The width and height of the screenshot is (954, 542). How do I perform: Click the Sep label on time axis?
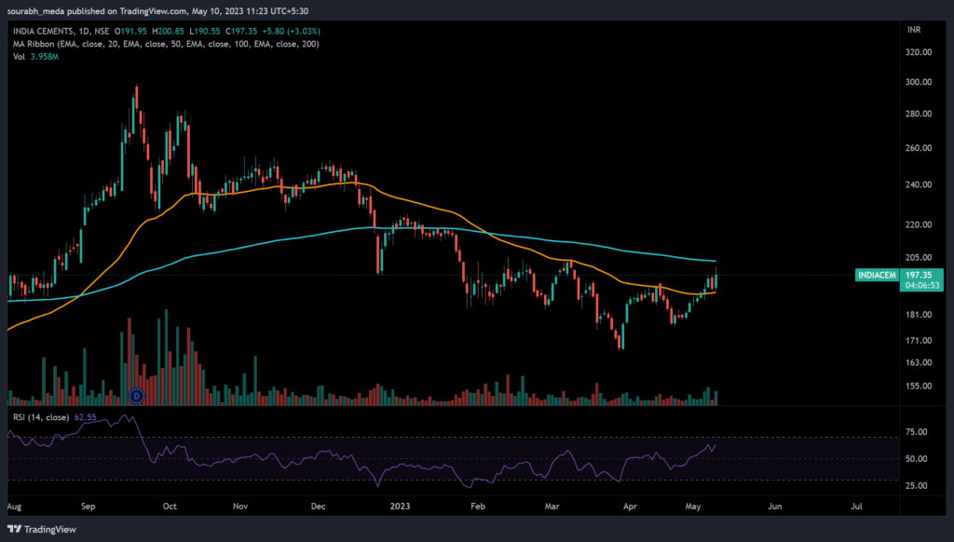[89, 506]
